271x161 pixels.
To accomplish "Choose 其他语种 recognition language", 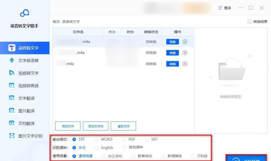I will pyautogui.click(x=133, y=147).
